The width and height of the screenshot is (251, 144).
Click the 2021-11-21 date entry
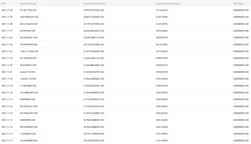(7, 72)
